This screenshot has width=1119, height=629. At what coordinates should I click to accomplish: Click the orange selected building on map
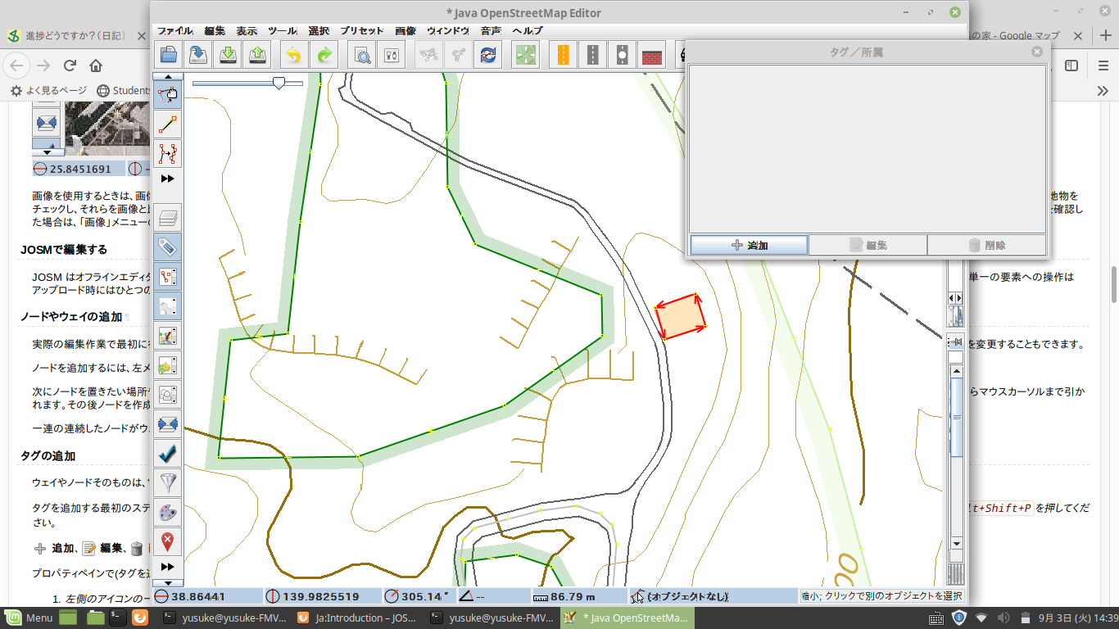682,314
